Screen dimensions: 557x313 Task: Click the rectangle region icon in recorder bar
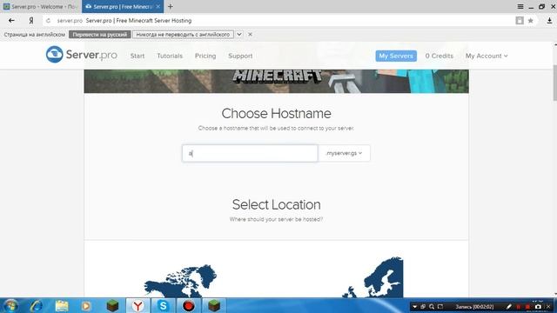[x=440, y=307]
